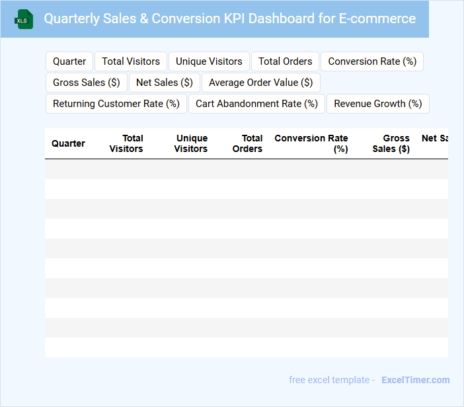Select the Conversion Rate (%) tag
Image resolution: width=464 pixels, height=407 pixels.
[x=372, y=61]
